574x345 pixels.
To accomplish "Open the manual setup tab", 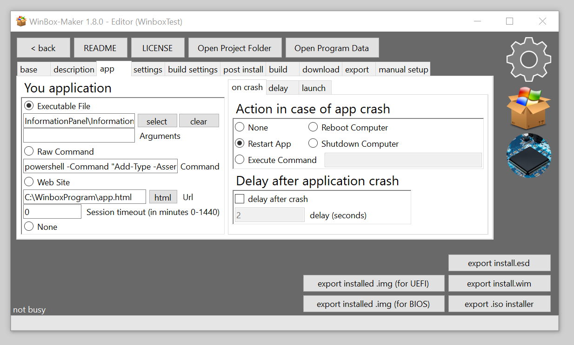I will click(x=403, y=69).
